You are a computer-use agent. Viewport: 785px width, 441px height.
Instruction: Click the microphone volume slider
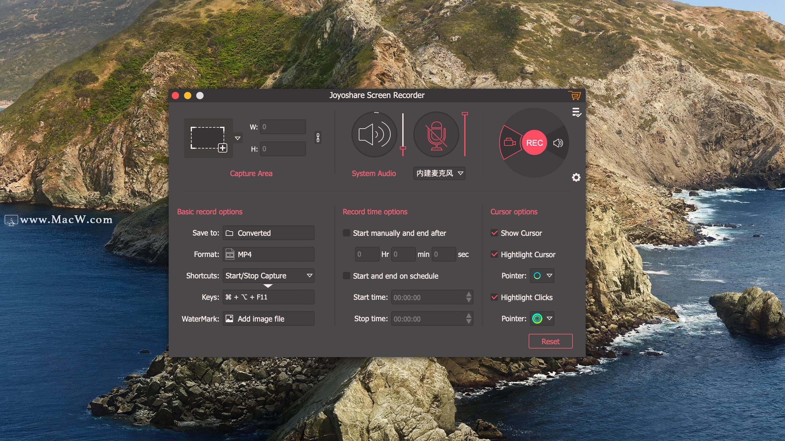465,134
